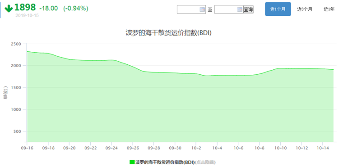Click the 500 y-axis label
The height and width of the screenshot is (167, 343).
(x=17, y=131)
